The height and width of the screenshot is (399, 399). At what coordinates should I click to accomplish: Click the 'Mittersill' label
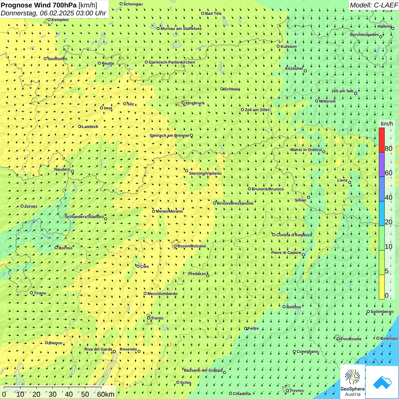click(x=327, y=101)
